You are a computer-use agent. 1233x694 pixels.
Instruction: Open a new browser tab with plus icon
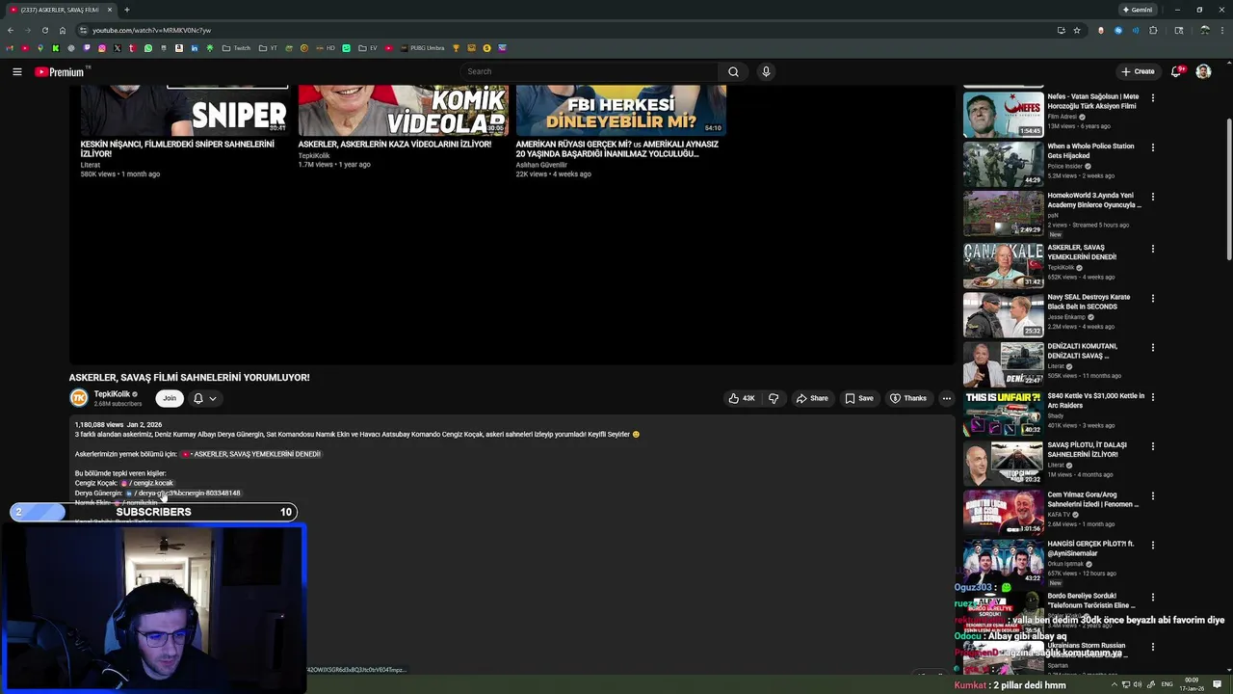click(126, 10)
